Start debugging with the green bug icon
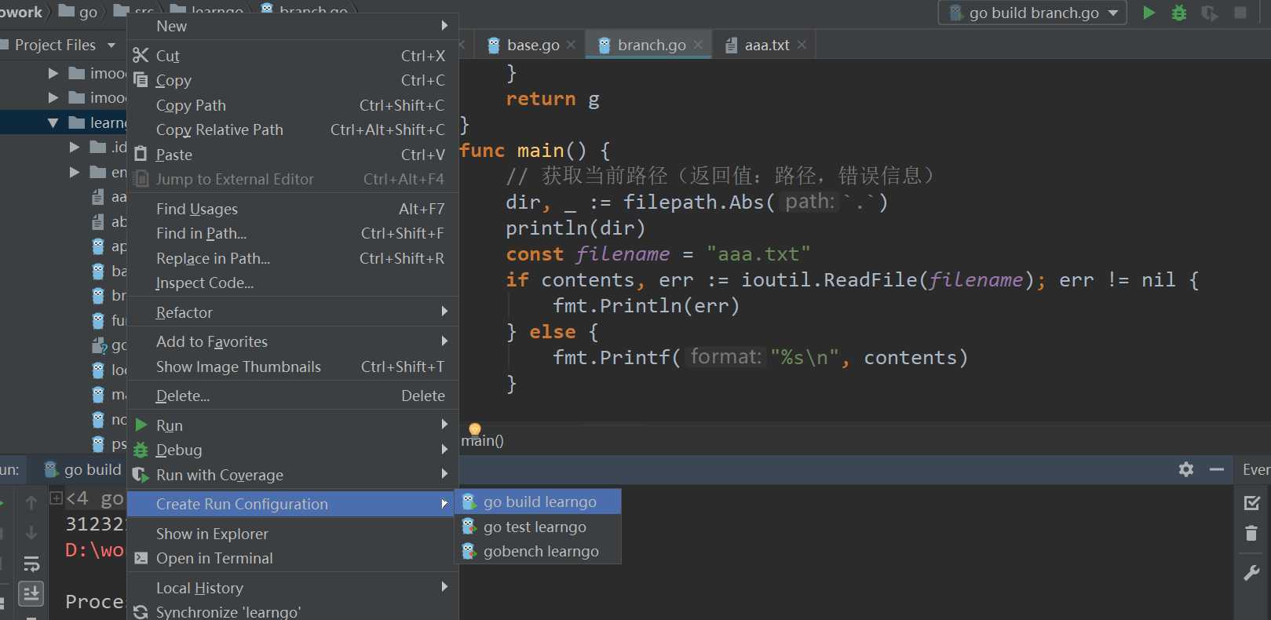 click(1178, 13)
